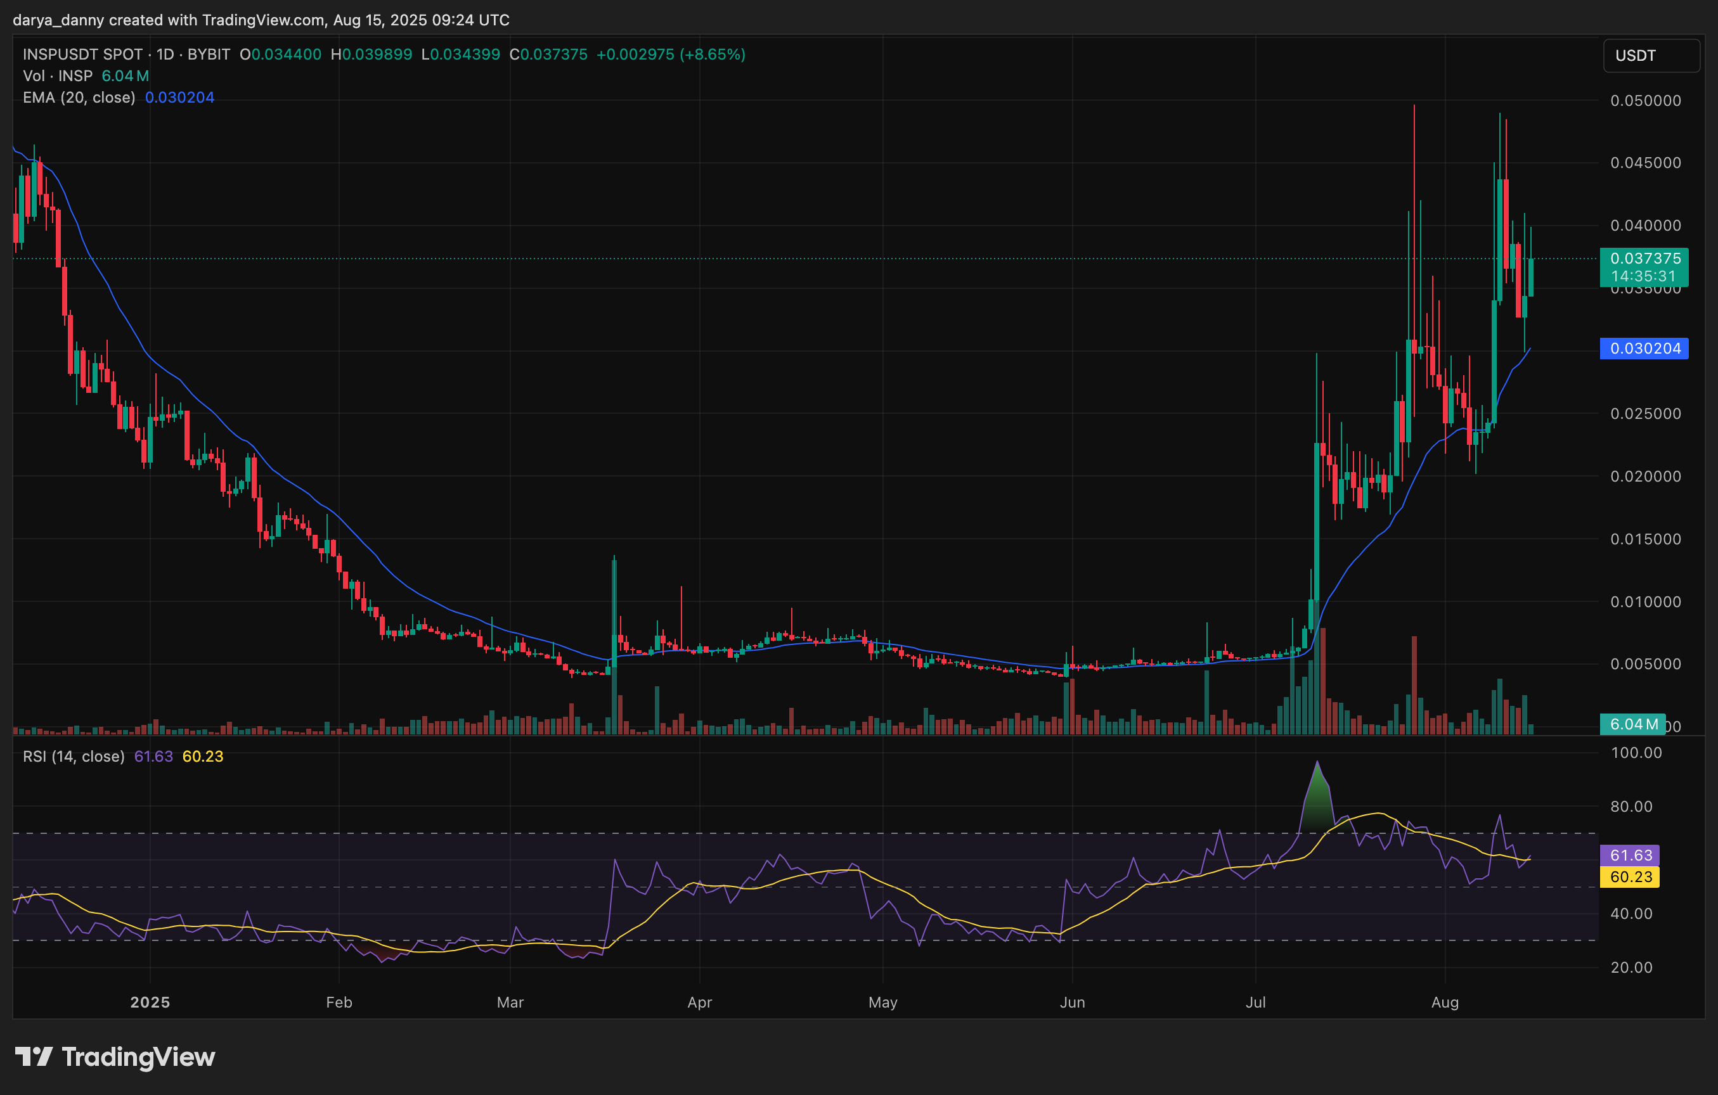
Task: Select the BYBIT exchange label
Action: pyautogui.click(x=209, y=53)
